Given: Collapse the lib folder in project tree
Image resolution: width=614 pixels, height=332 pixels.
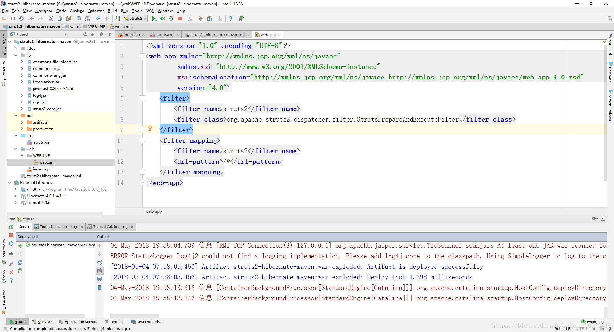Looking at the screenshot, I should (16, 55).
